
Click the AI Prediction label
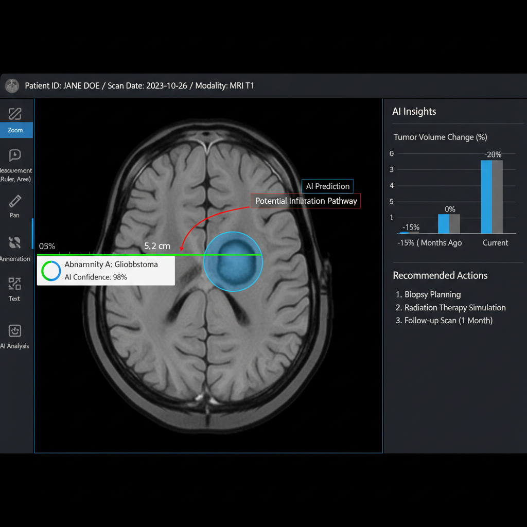click(327, 186)
